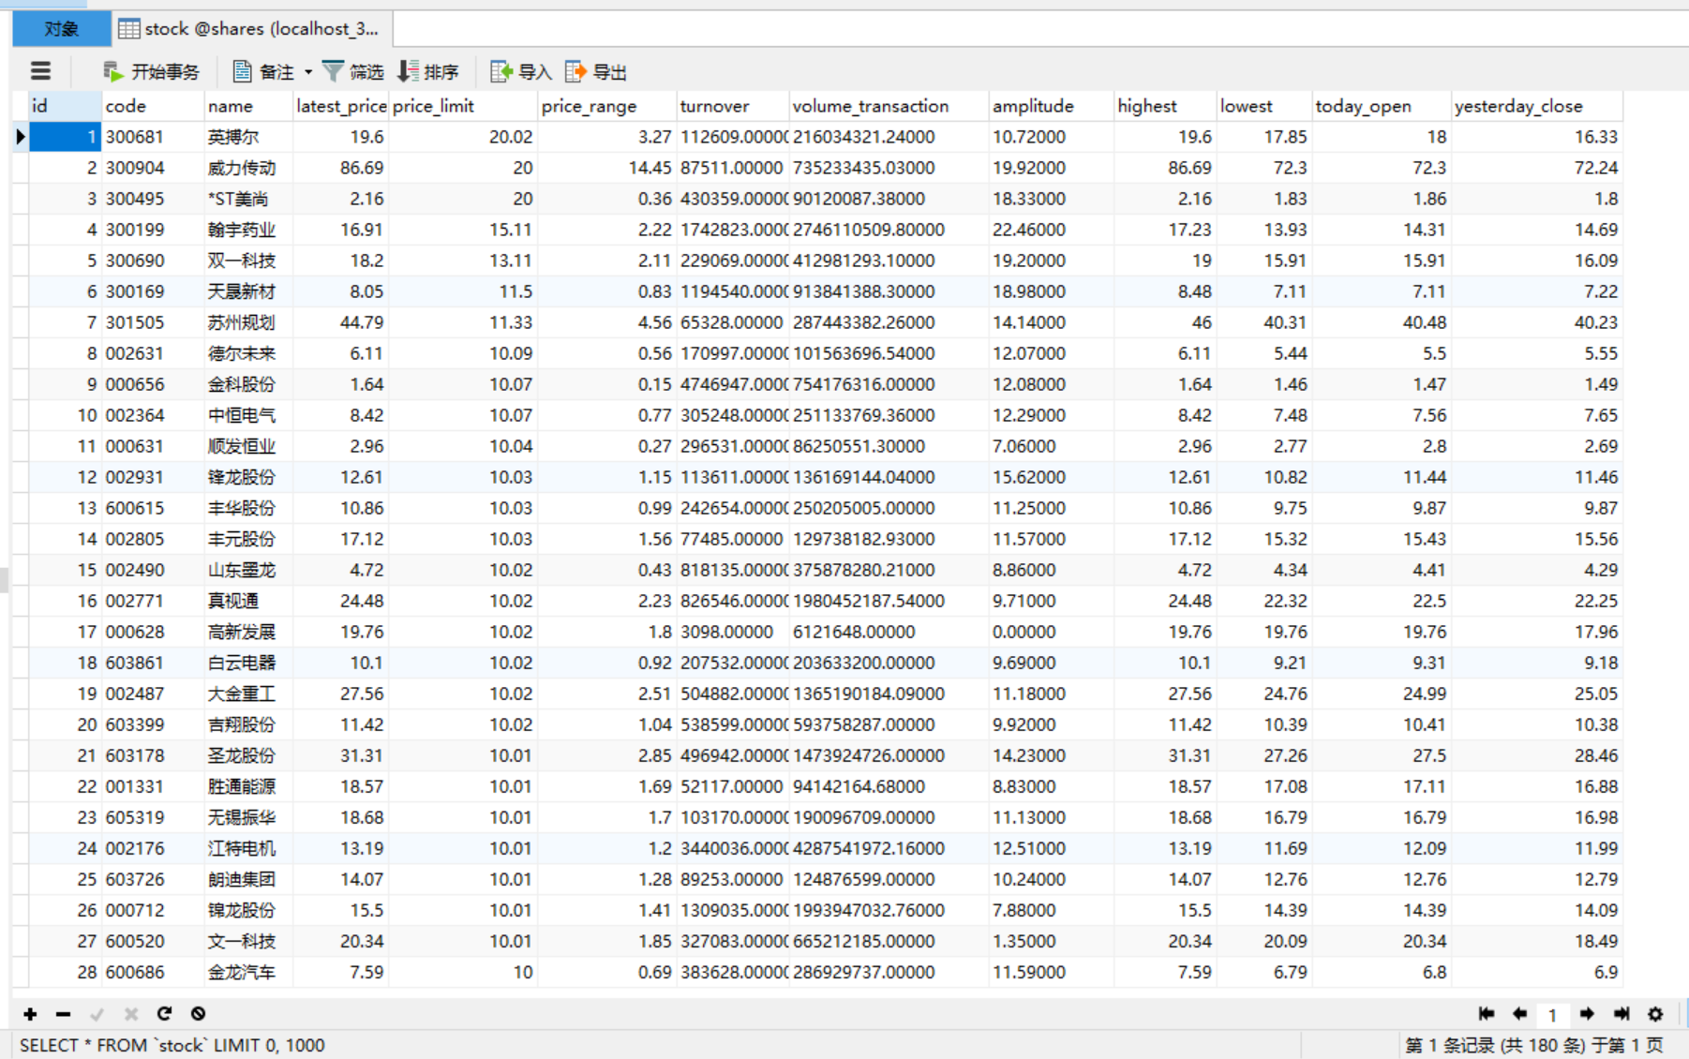Click the SELECT * FROM stock query text
This screenshot has height=1059, width=1689.
(172, 1045)
